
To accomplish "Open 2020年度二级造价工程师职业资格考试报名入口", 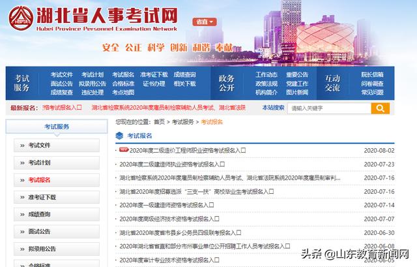I will coord(188,151).
